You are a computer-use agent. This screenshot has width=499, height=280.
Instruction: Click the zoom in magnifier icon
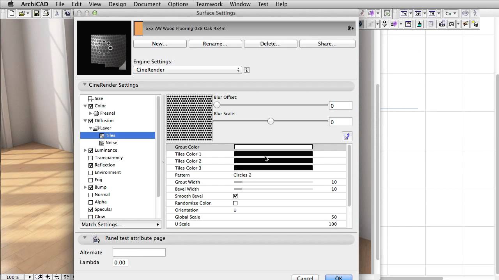coord(48,277)
